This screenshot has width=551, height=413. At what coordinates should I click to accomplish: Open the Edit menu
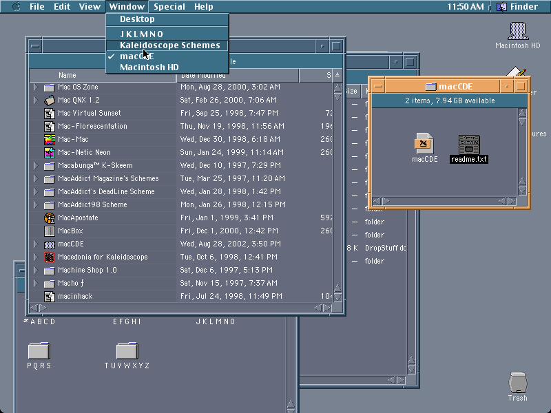[62, 6]
